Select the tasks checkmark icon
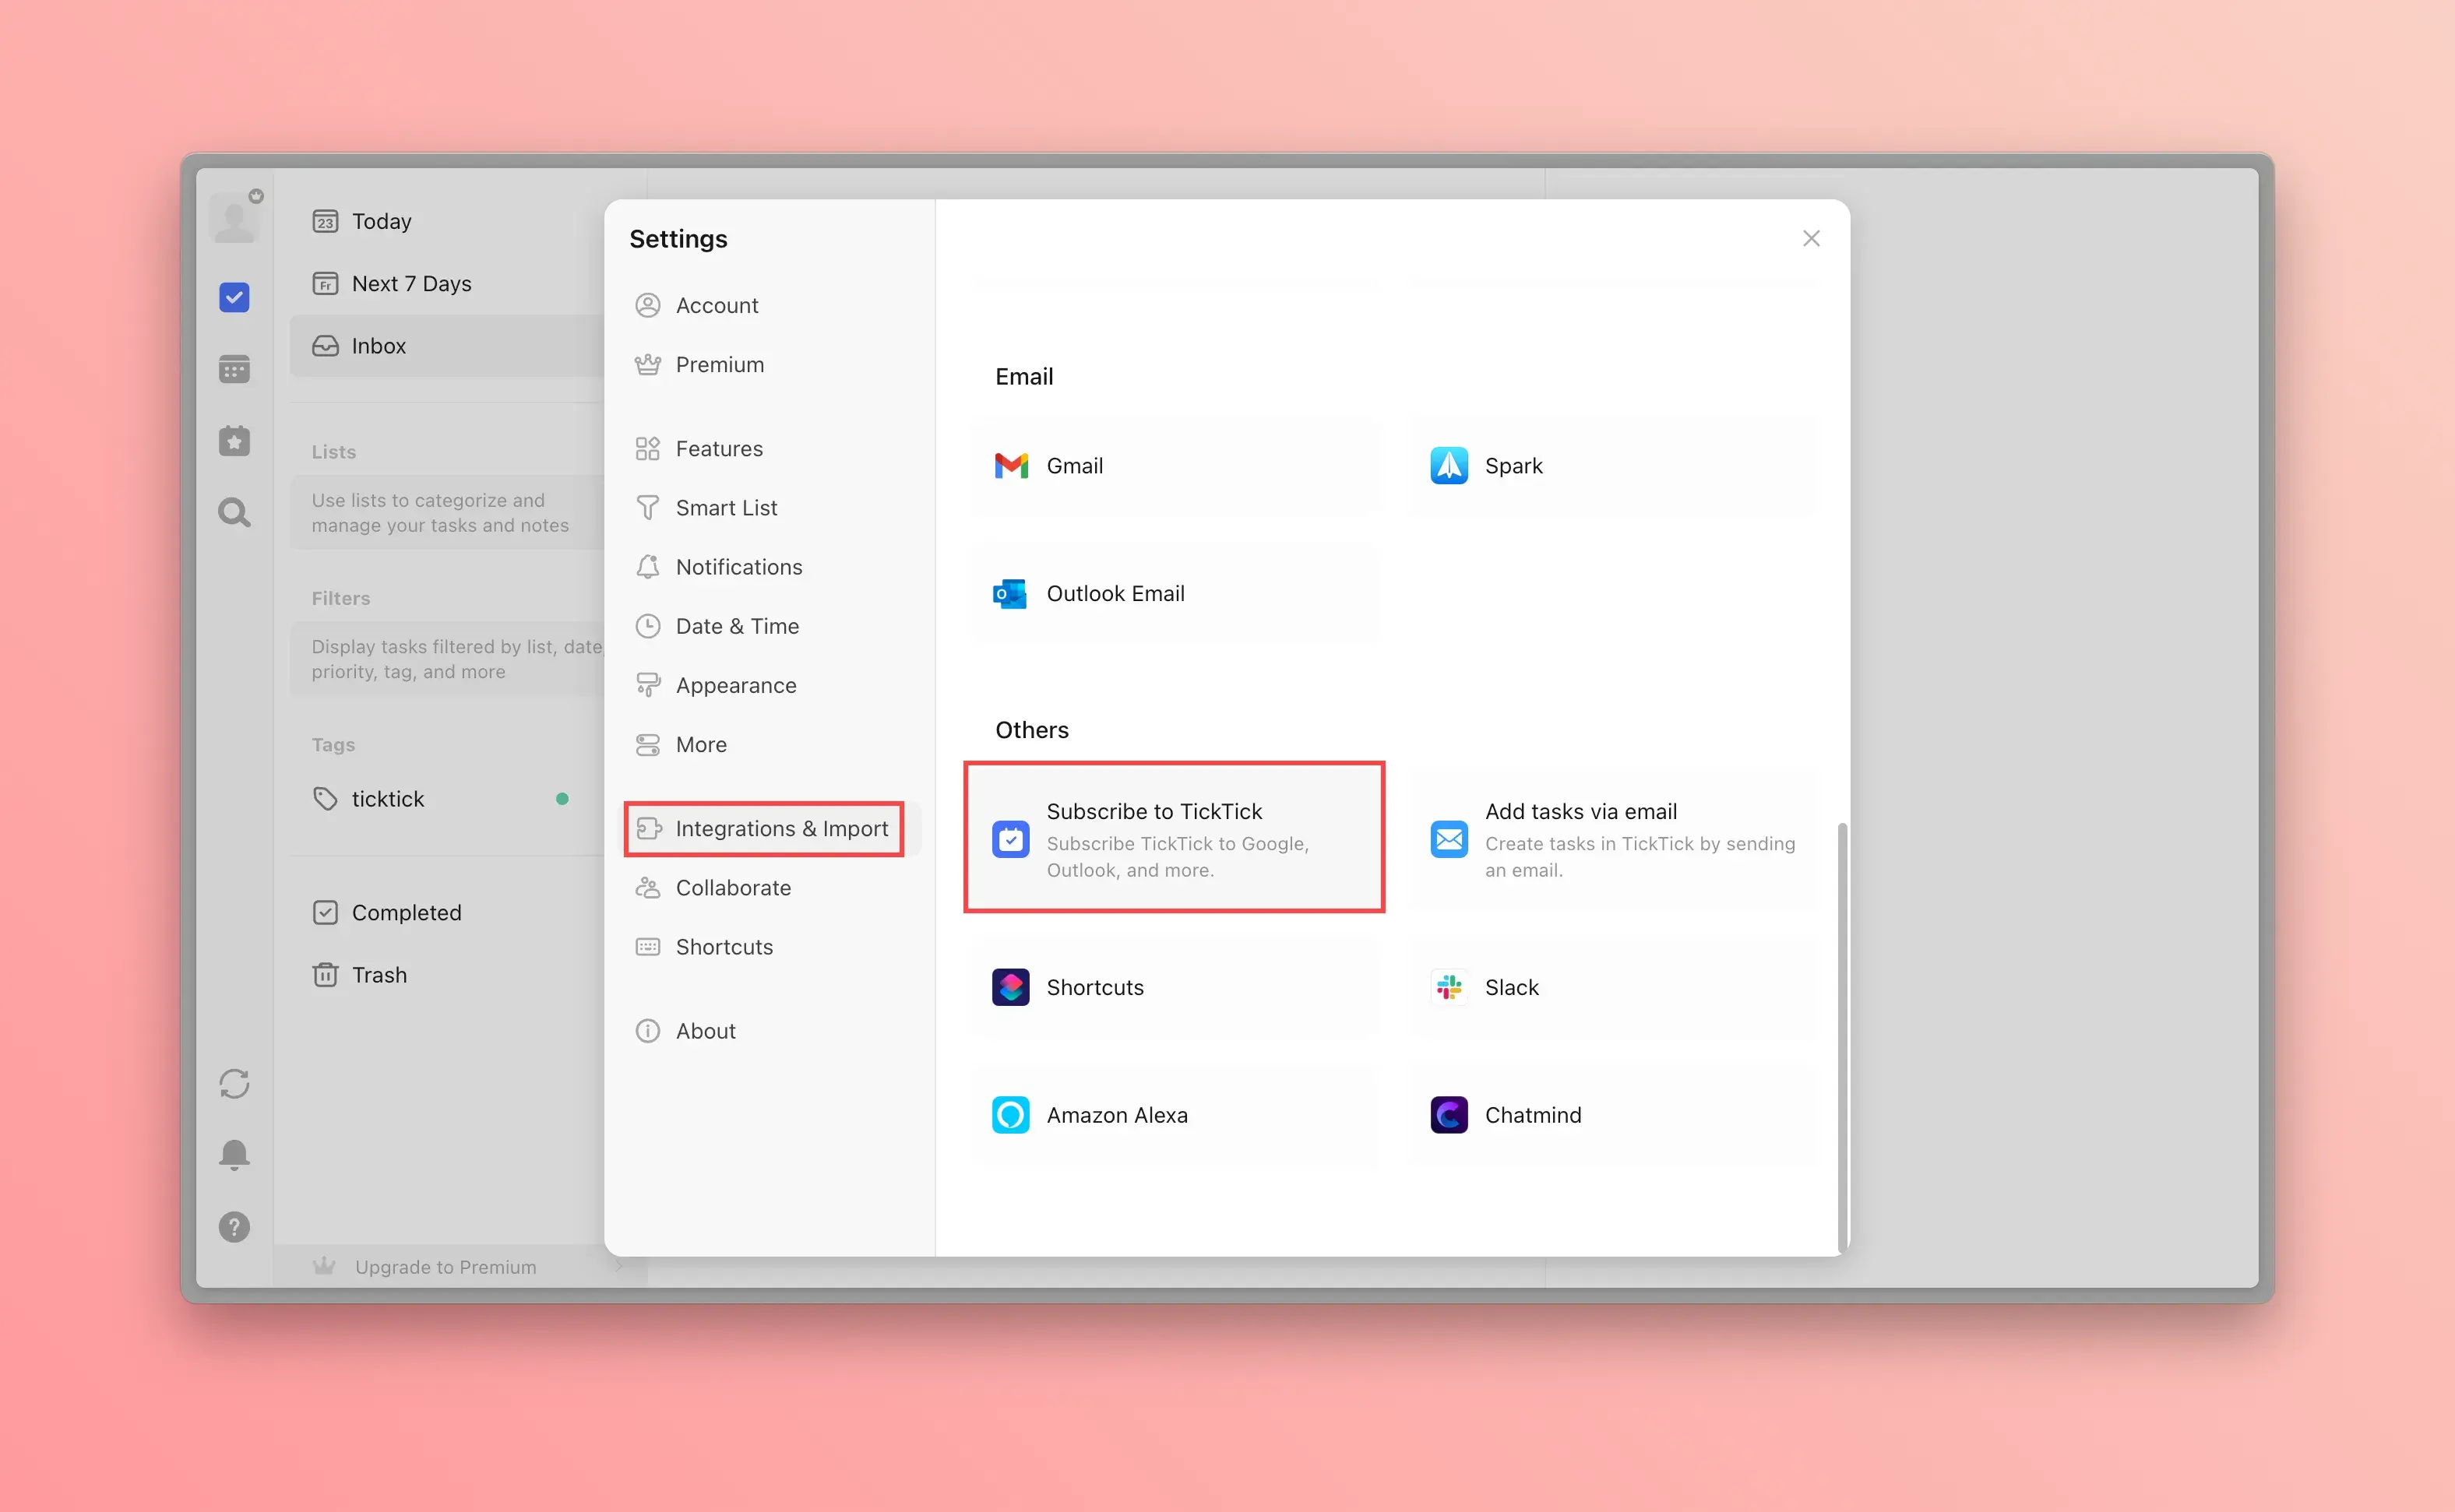2455x1512 pixels. click(x=234, y=297)
